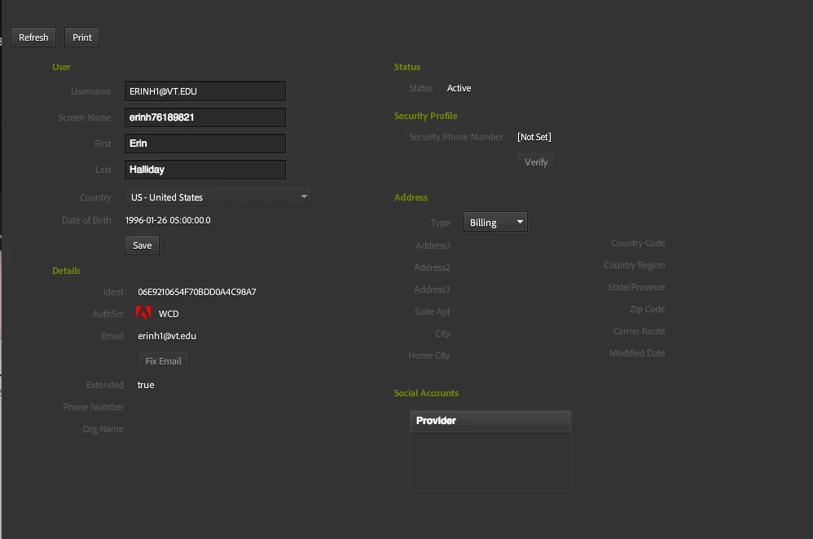Expand the Billing dropdown arrow

point(520,221)
